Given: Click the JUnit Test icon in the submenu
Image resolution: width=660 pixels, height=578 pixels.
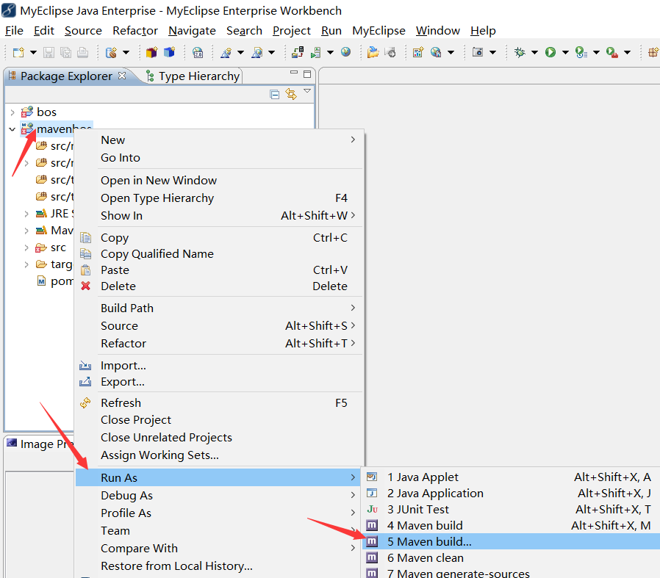Looking at the screenshot, I should (x=372, y=510).
